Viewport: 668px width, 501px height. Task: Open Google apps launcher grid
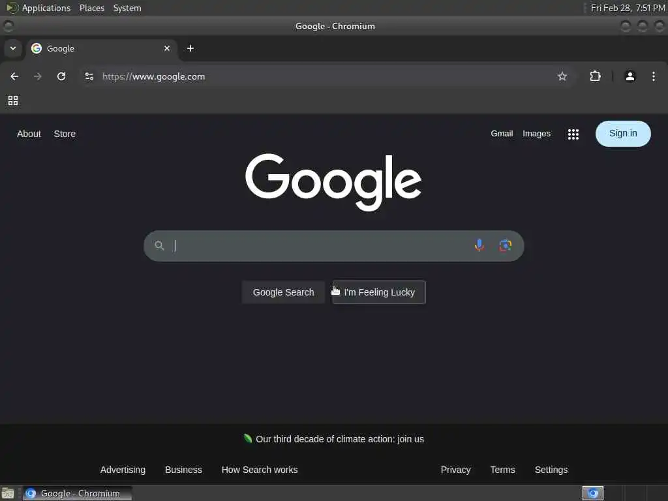(573, 134)
